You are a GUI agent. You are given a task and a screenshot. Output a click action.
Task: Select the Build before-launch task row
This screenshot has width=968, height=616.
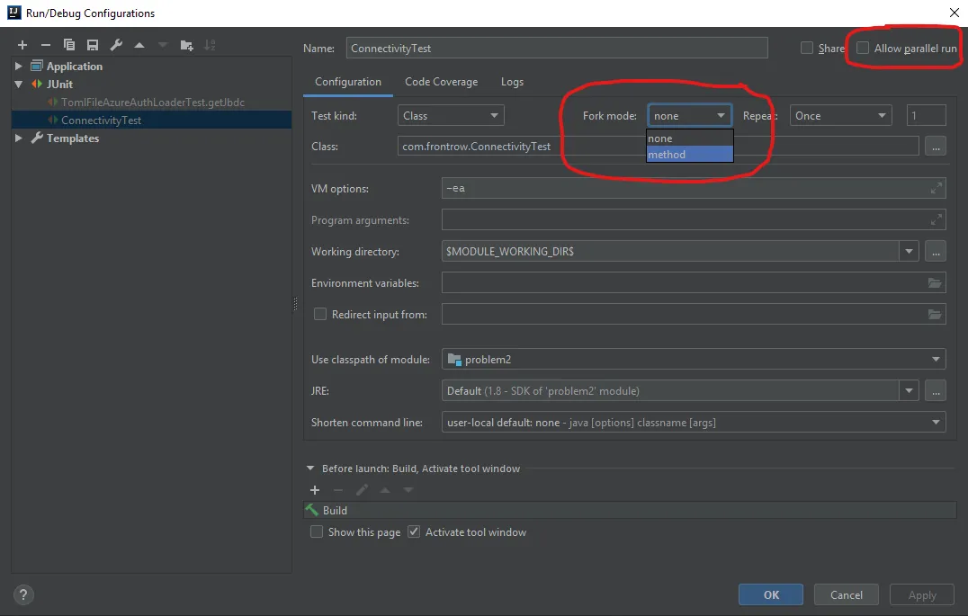coord(630,511)
